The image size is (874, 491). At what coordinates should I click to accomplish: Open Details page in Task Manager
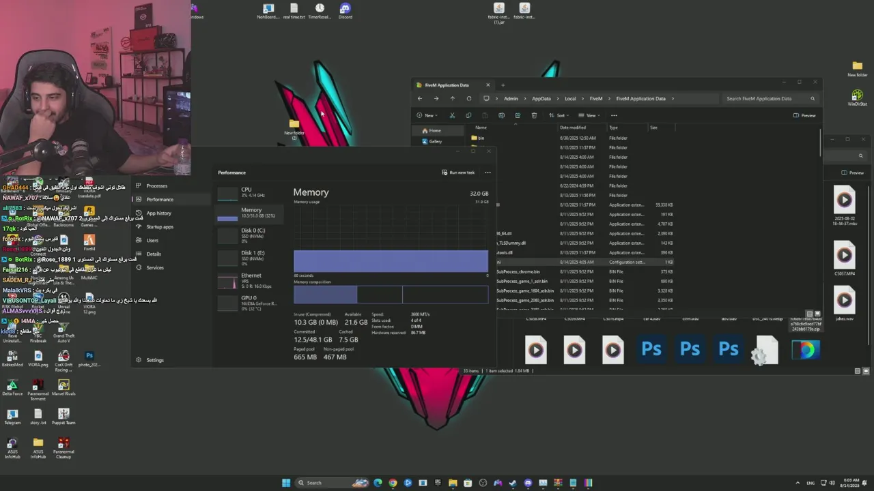pyautogui.click(x=154, y=254)
